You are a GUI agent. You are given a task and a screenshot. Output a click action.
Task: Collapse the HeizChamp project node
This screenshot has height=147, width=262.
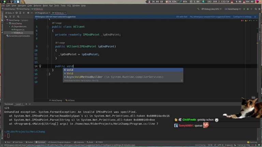coord(7,23)
